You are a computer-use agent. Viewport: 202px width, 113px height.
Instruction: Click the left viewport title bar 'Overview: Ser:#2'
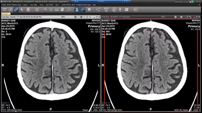(51, 17)
